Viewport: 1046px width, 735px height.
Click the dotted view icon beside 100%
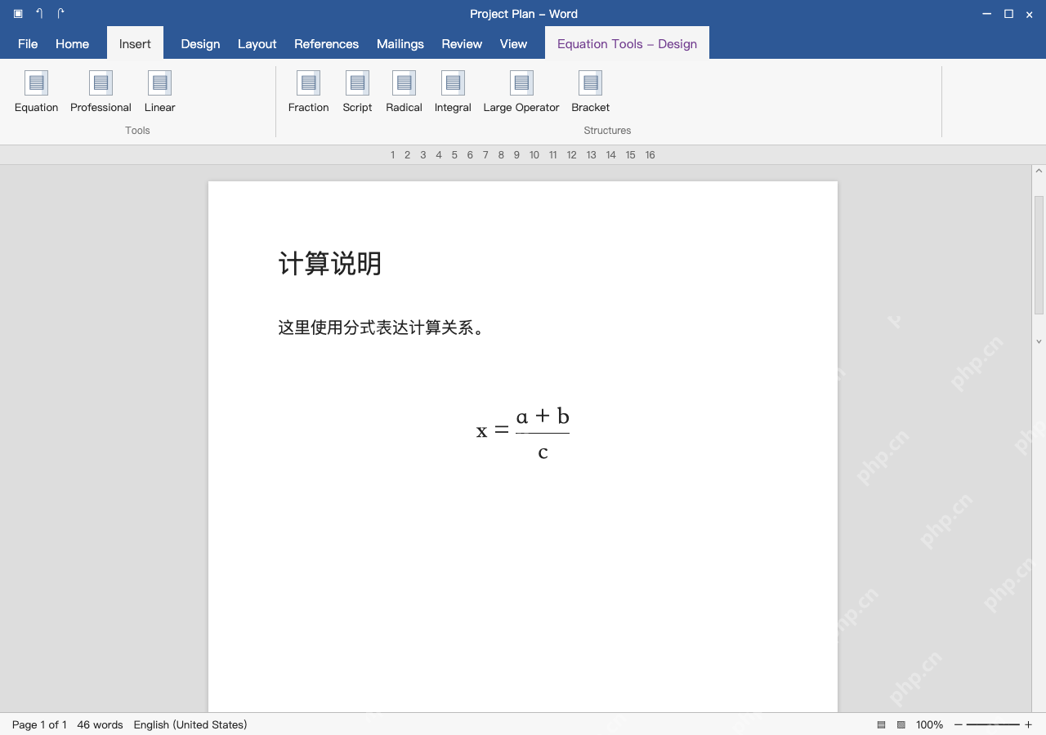(x=901, y=724)
